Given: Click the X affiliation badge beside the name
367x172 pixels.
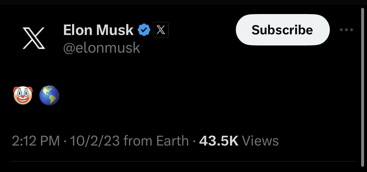Looking at the screenshot, I should pos(161,30).
